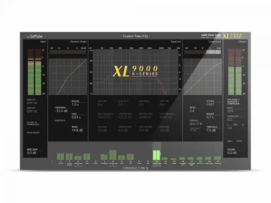Select channel 1 in the channel strip
271x203 pixels.
coord(52,161)
